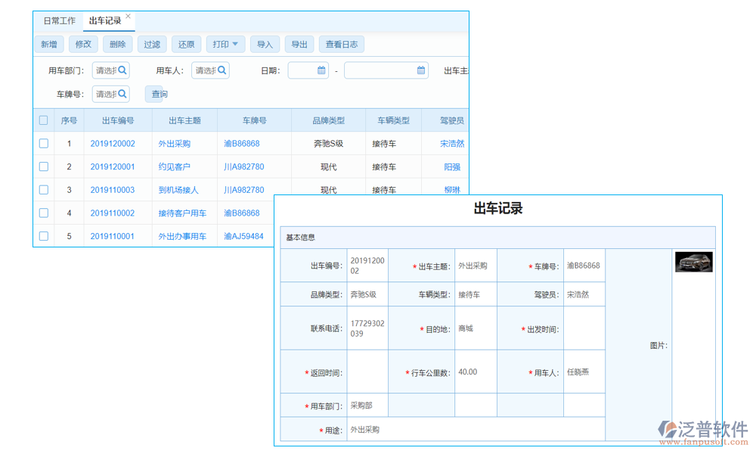Open the 打印 dropdown menu
Viewport: 756px width, 454px height.
click(x=225, y=44)
